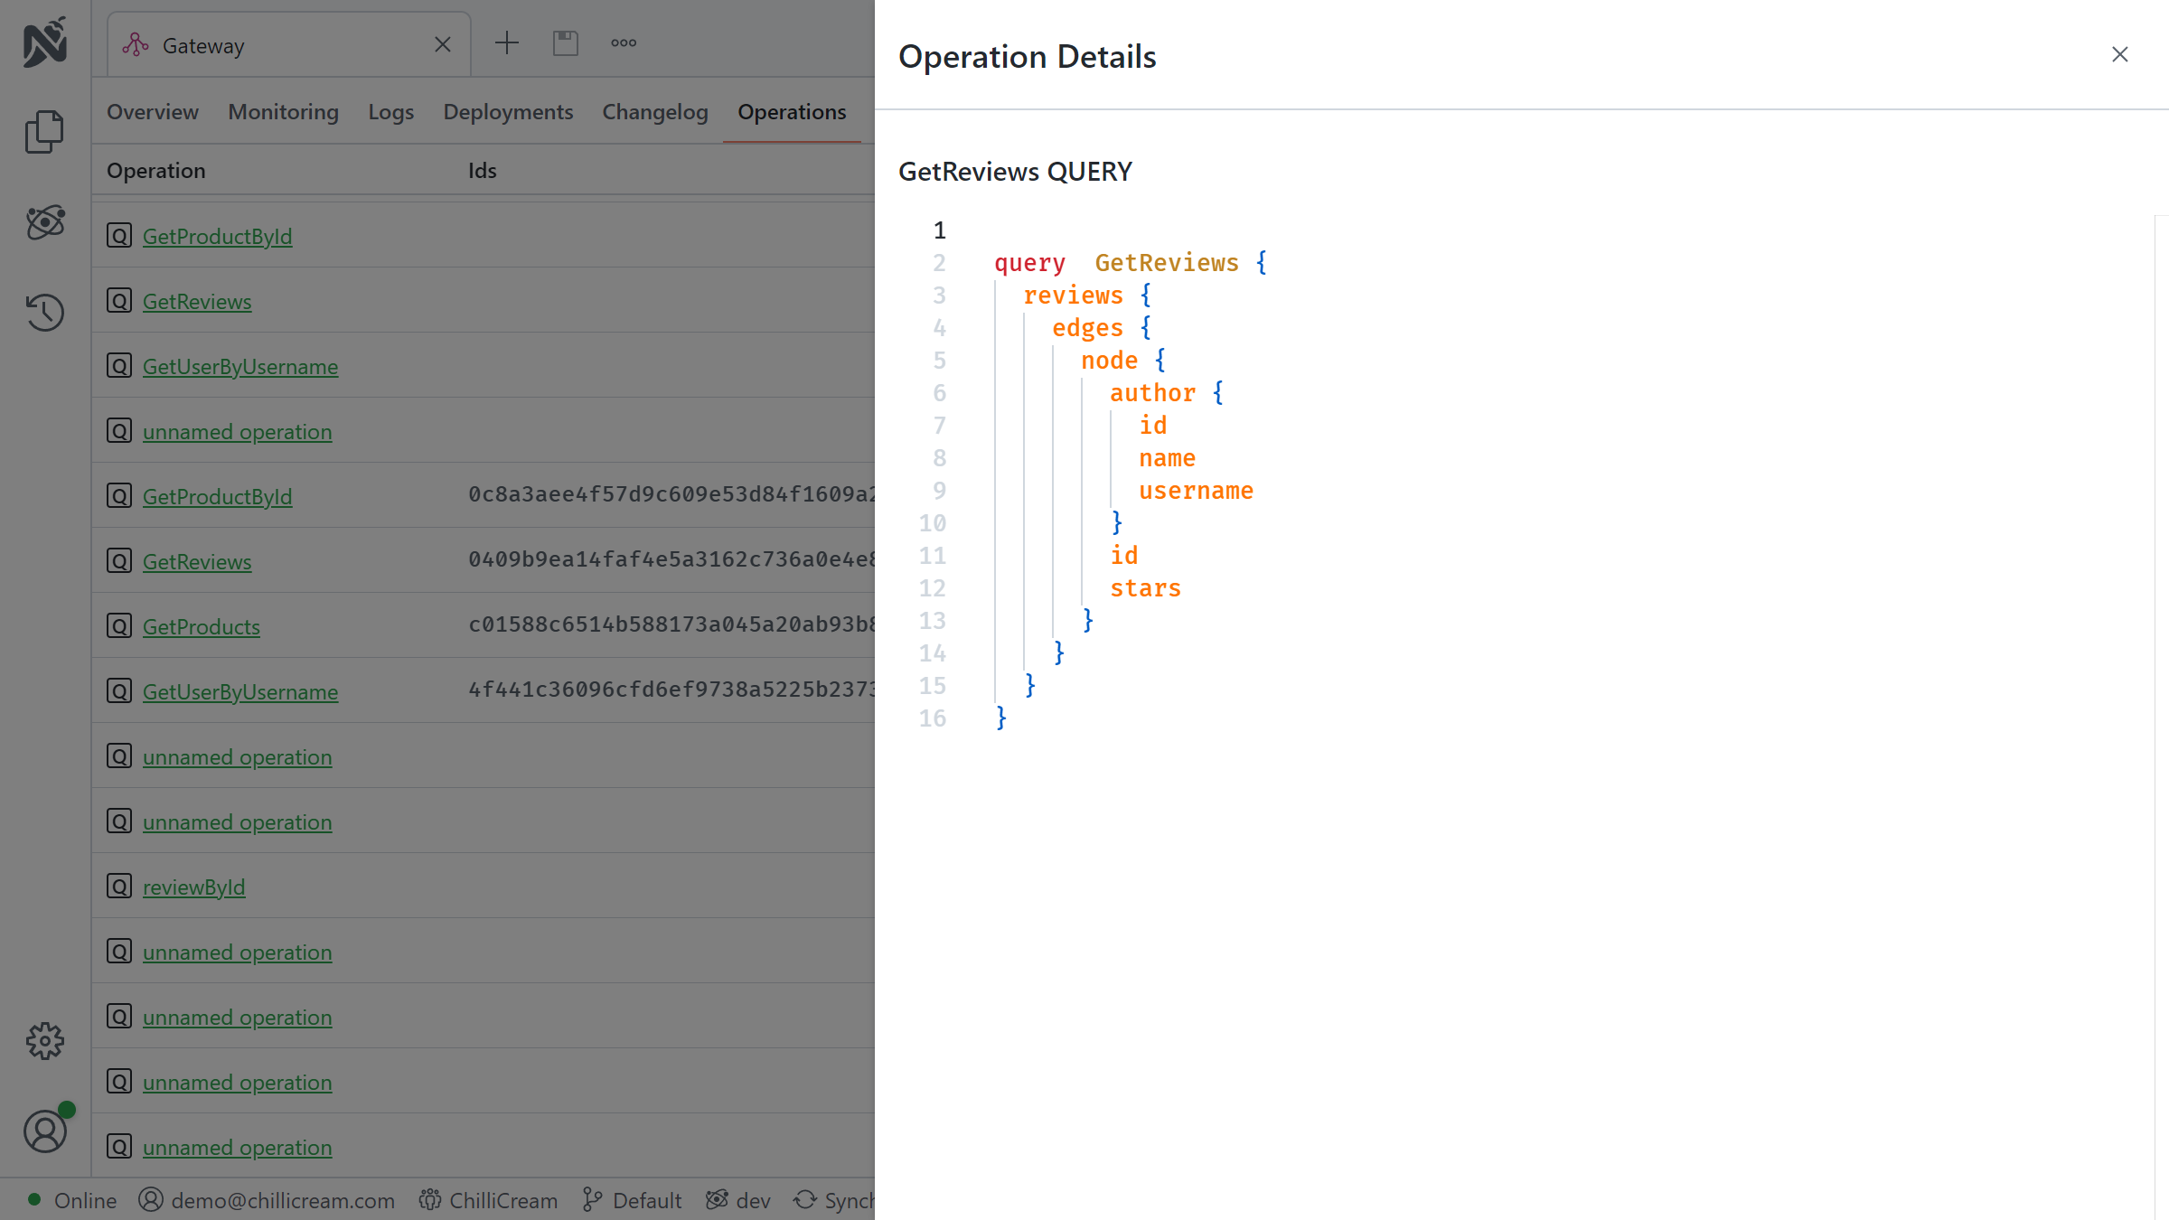The height and width of the screenshot is (1220, 2169).
Task: Click line 9 username in code
Action: coord(1196,491)
